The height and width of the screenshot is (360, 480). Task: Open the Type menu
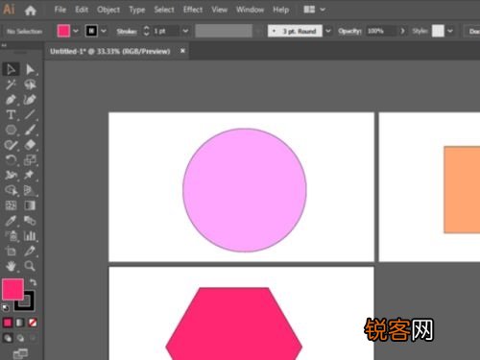click(x=137, y=10)
